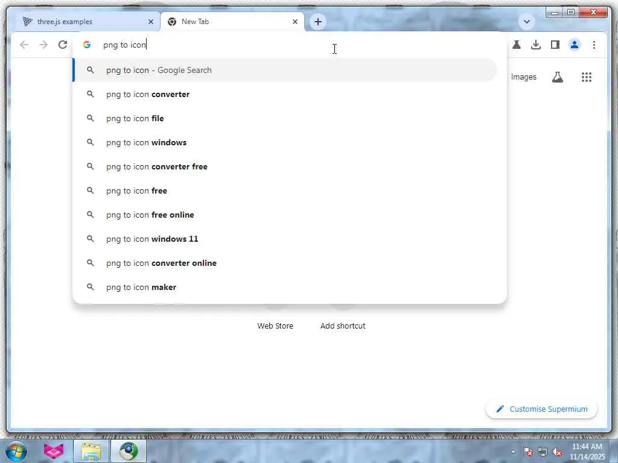Open the profile avatar icon
The image size is (618, 463).
coord(575,45)
